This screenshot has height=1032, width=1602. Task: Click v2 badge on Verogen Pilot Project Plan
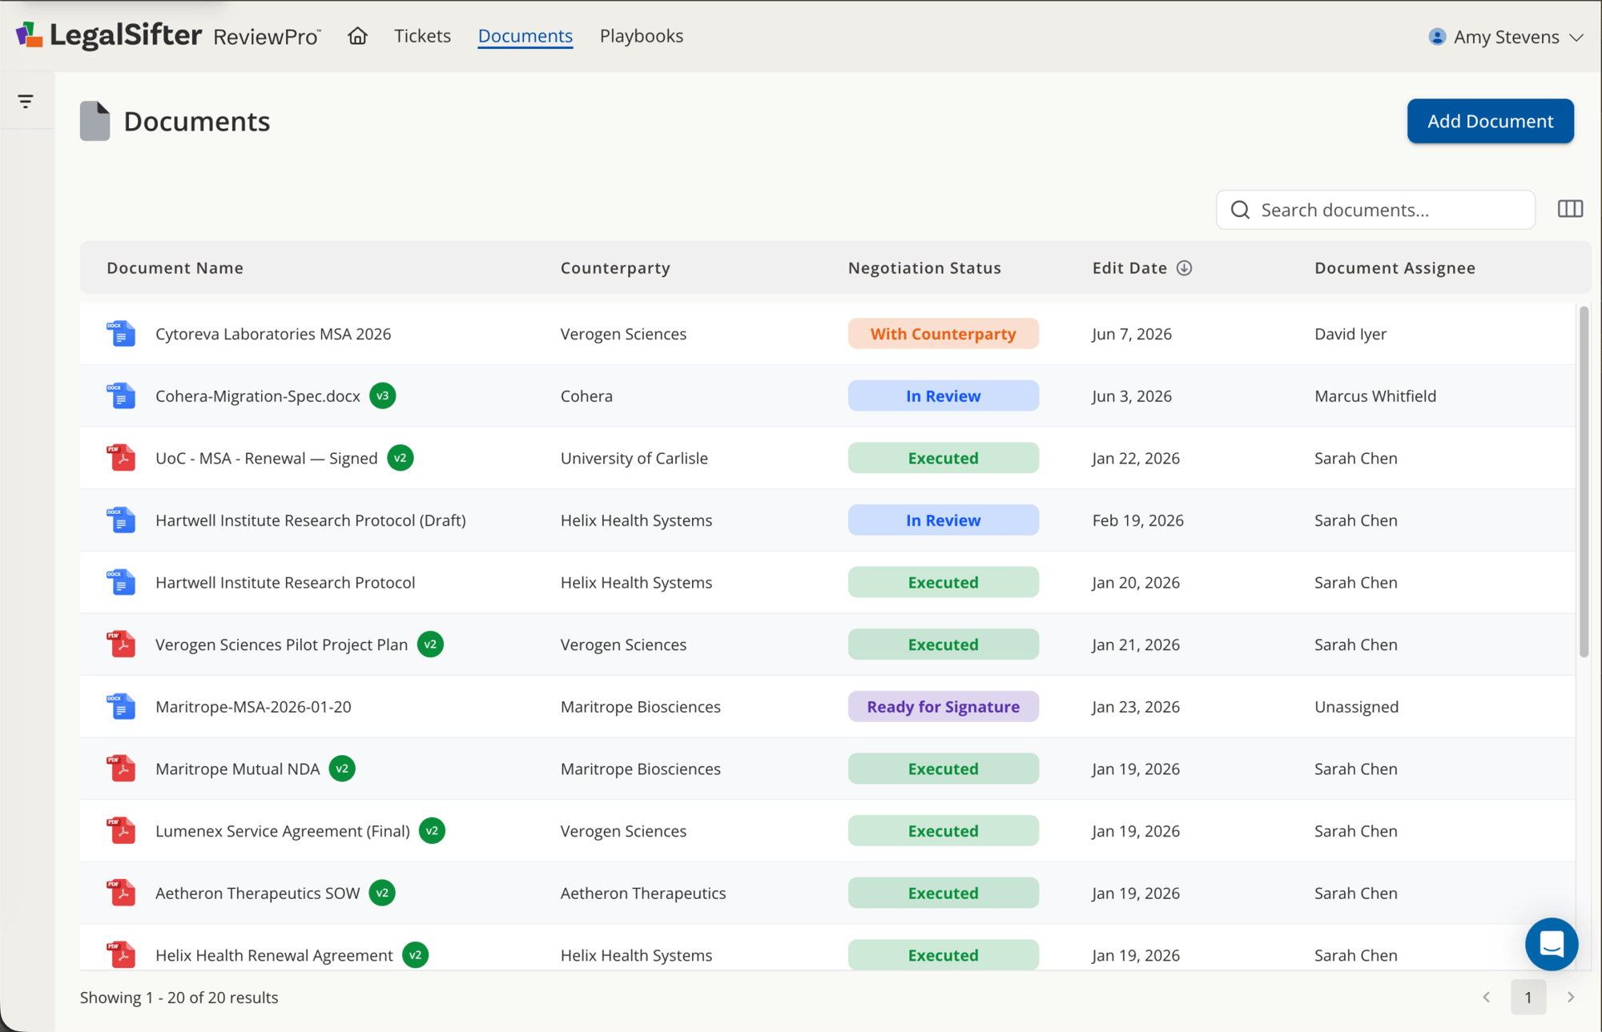(x=430, y=644)
